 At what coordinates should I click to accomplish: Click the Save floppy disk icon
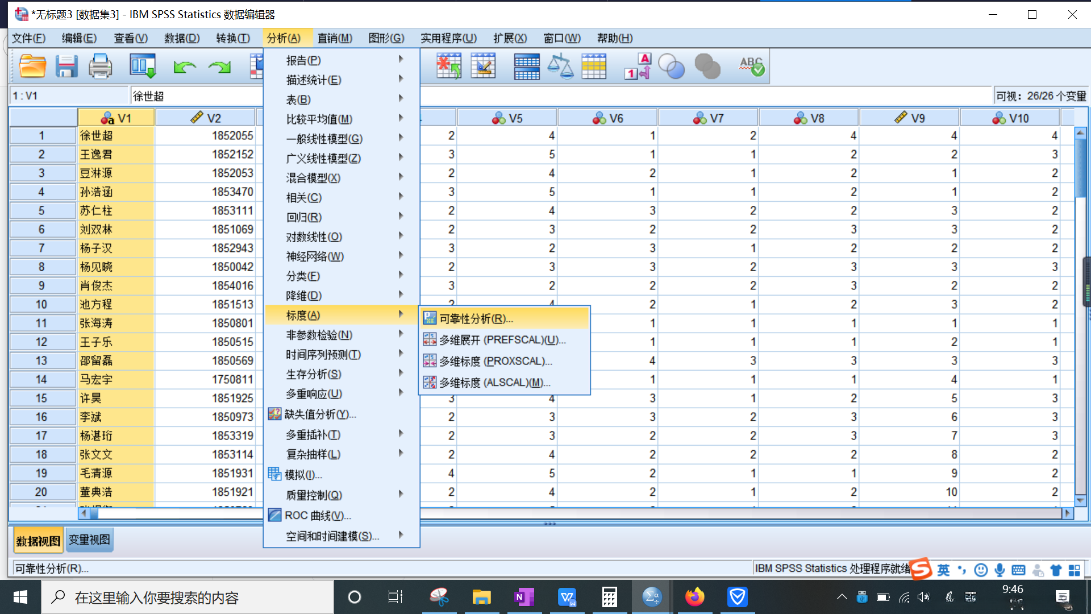[x=66, y=67]
